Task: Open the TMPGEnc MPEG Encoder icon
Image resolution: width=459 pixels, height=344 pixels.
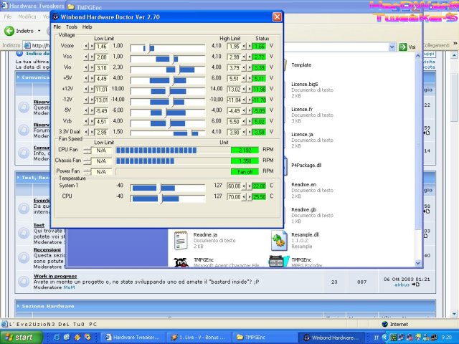Action: click(x=279, y=262)
